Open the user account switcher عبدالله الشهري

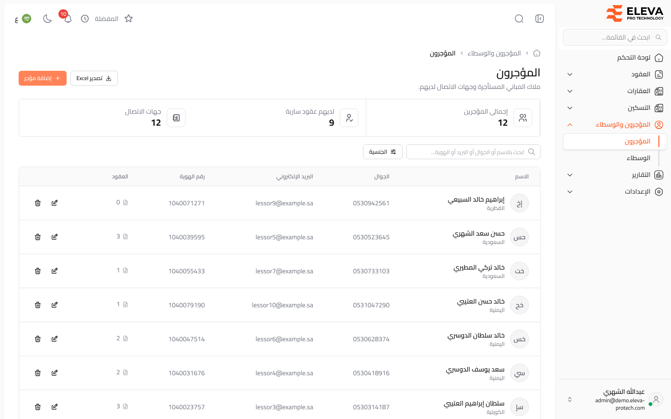615,399
